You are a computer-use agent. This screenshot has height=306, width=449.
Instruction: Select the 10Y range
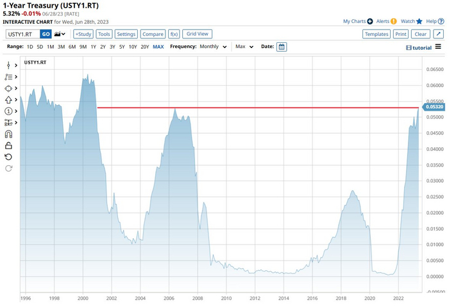click(133, 47)
